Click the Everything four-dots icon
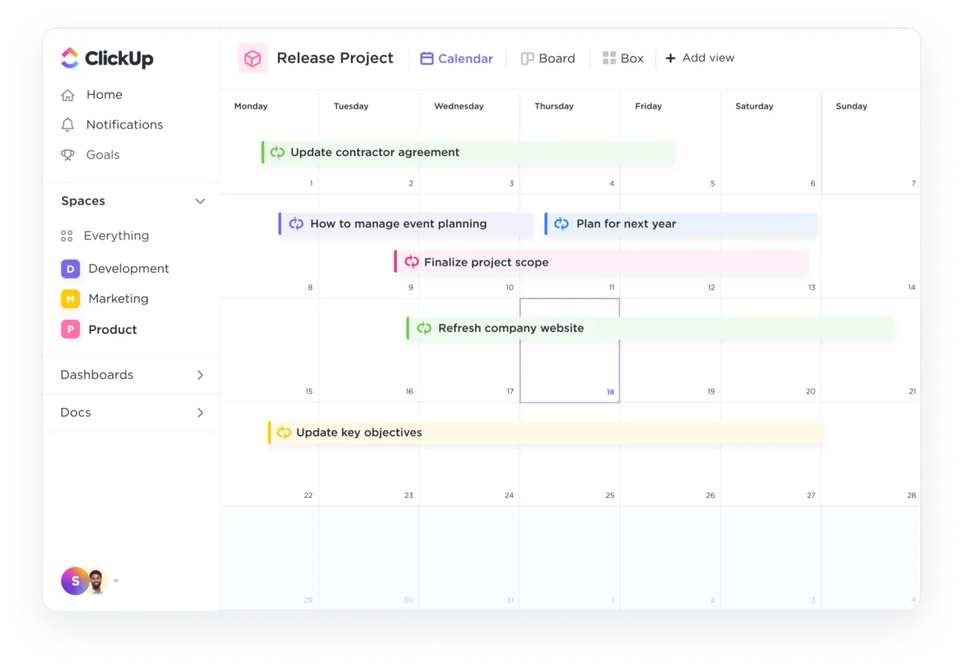The width and height of the screenshot is (963, 668). pyautogui.click(x=67, y=236)
